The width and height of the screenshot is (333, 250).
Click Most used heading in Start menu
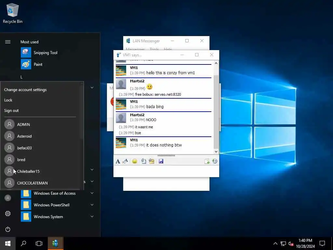[29, 42]
